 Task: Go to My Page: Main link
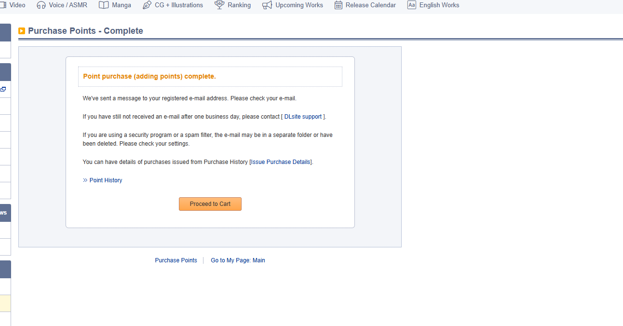click(238, 260)
